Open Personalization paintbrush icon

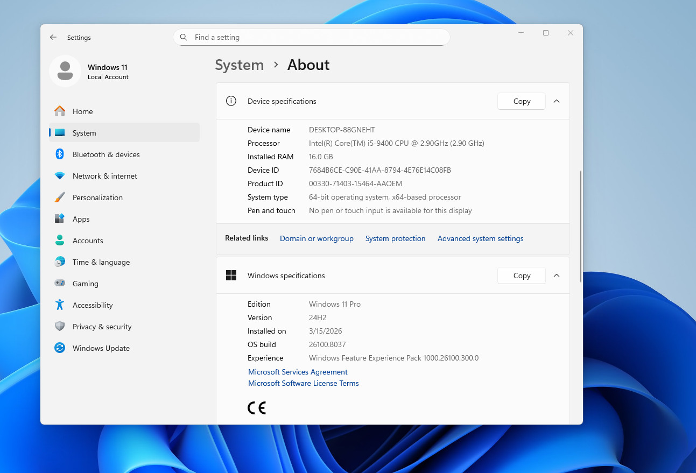click(60, 197)
